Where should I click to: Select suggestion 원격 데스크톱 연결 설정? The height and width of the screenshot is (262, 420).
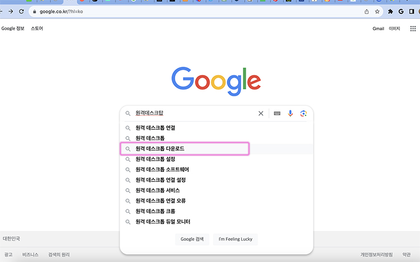coord(216,180)
